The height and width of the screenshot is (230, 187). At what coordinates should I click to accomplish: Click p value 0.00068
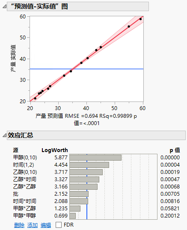click(170, 187)
